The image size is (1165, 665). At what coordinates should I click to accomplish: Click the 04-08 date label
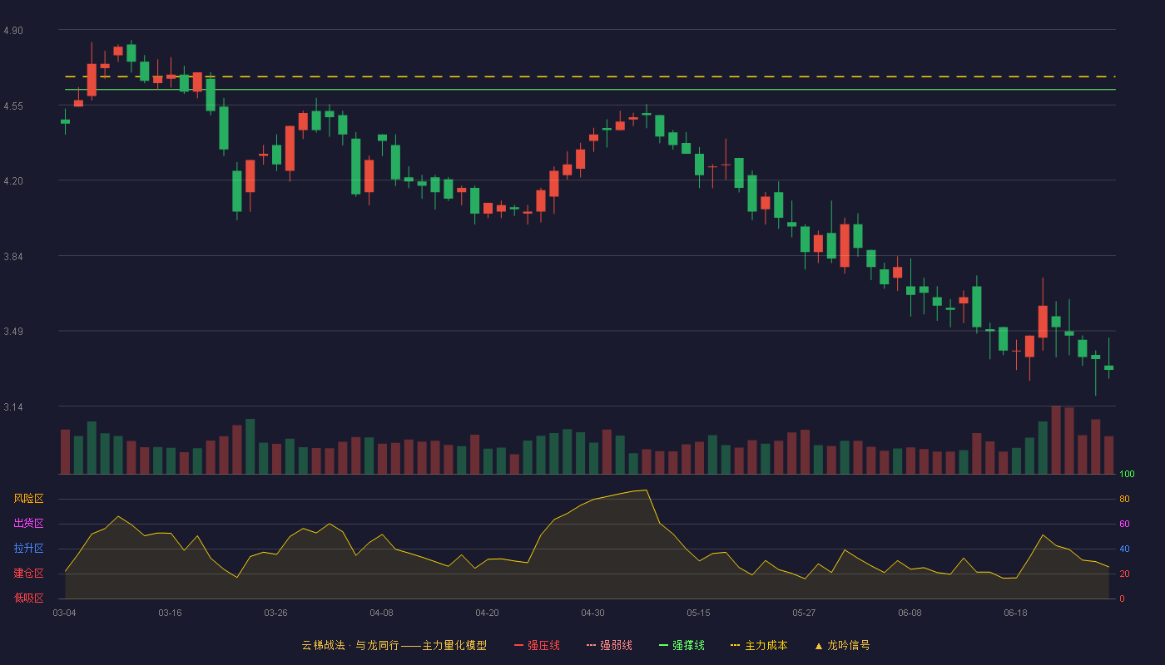[381, 613]
